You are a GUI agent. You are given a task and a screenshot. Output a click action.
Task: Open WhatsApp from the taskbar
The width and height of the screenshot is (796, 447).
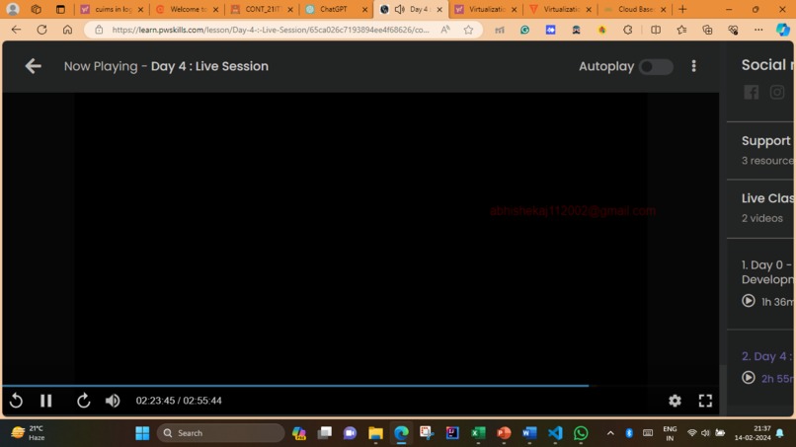[581, 433]
